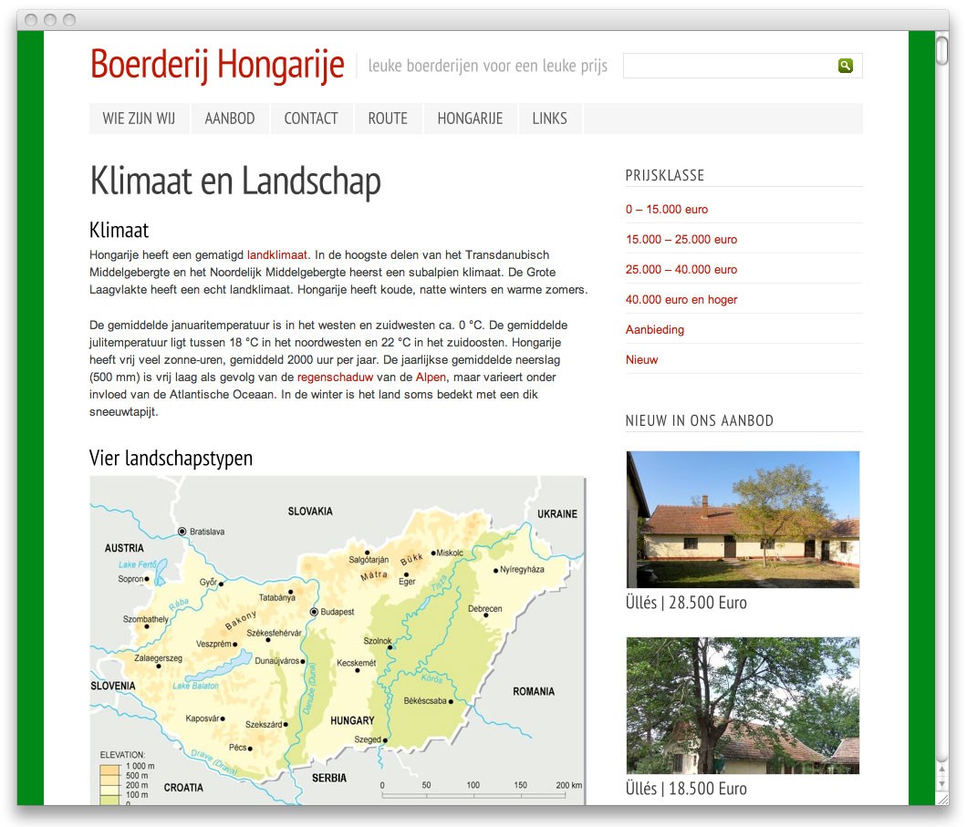
Task: Click the Alpen hyperlink
Action: (431, 377)
